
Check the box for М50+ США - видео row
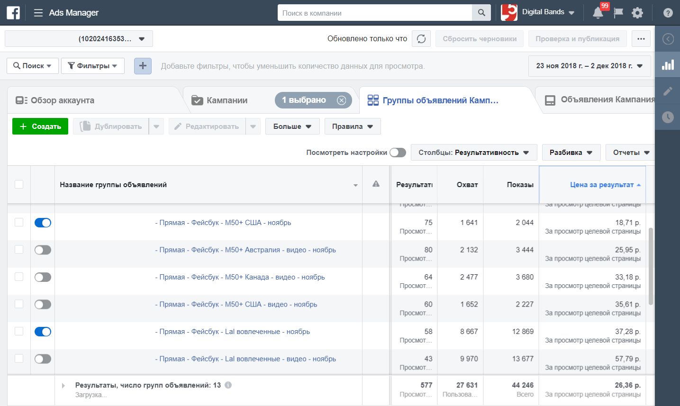pos(19,304)
